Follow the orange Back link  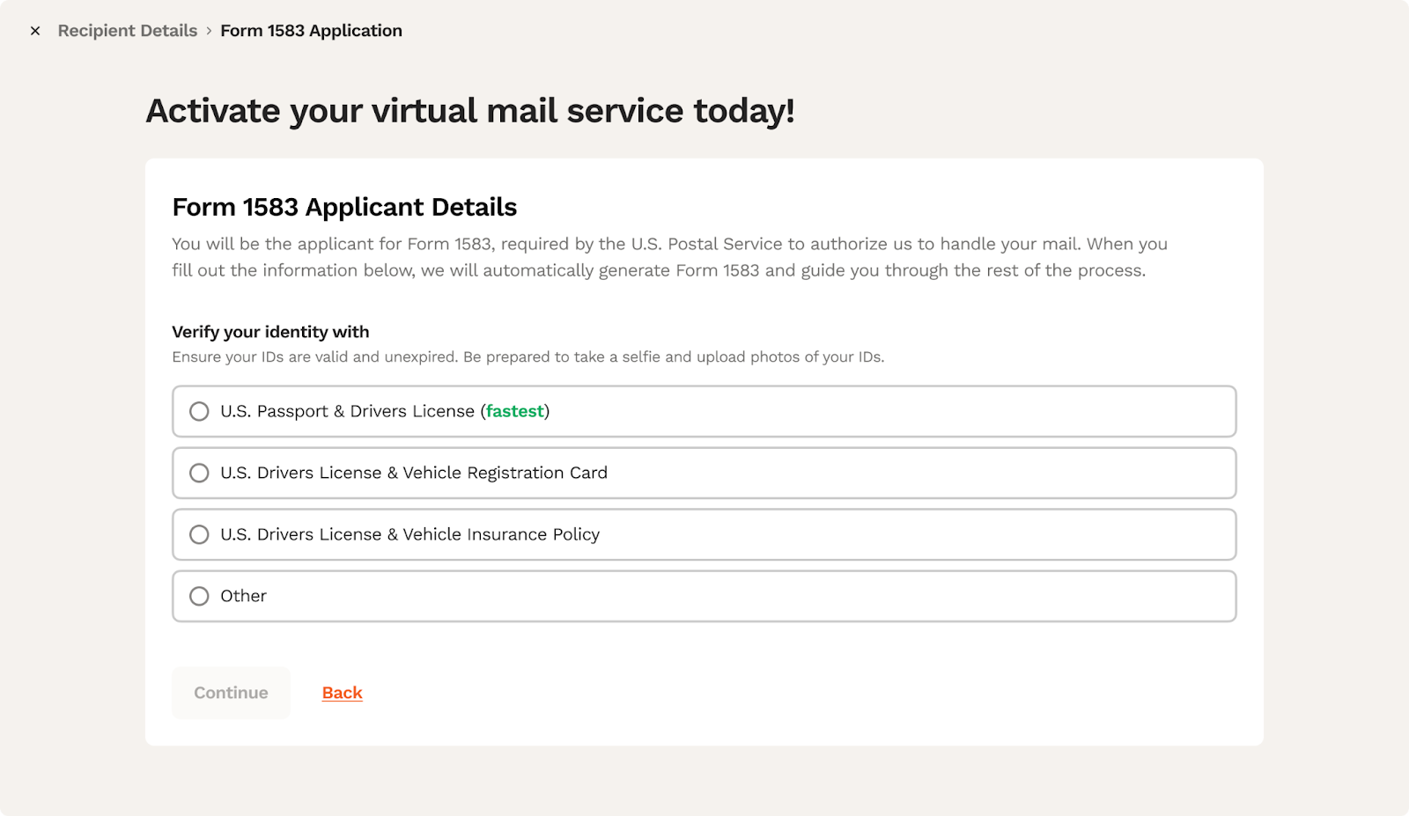(x=342, y=693)
